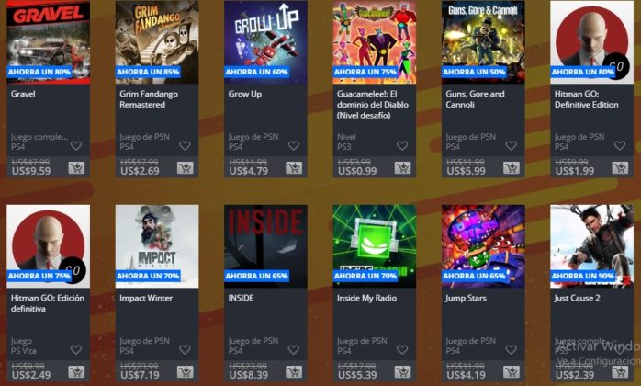Open the Gravel cover art thumbnail
Screen dimensions: 641x386
pos(49,42)
